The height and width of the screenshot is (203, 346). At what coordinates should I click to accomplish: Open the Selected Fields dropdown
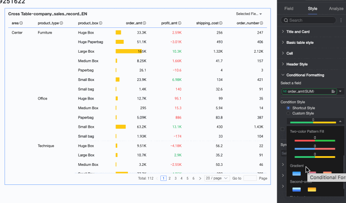point(249,14)
